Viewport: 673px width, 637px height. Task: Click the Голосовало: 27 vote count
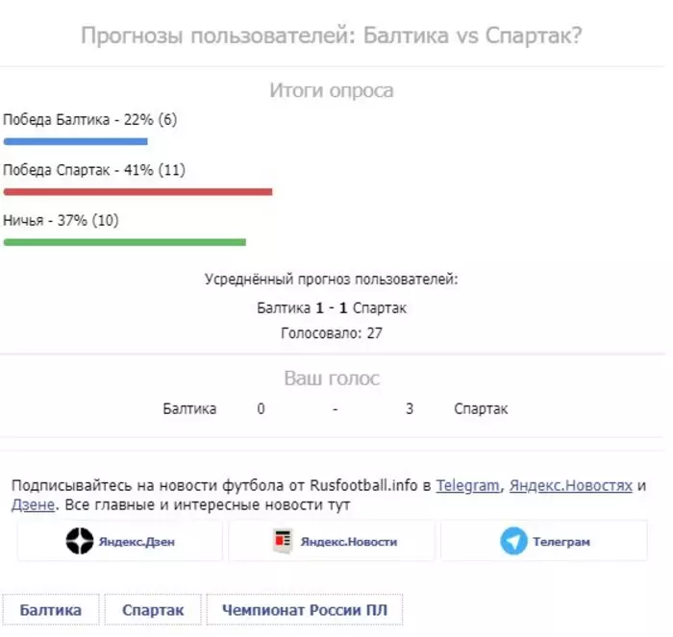coord(332,332)
